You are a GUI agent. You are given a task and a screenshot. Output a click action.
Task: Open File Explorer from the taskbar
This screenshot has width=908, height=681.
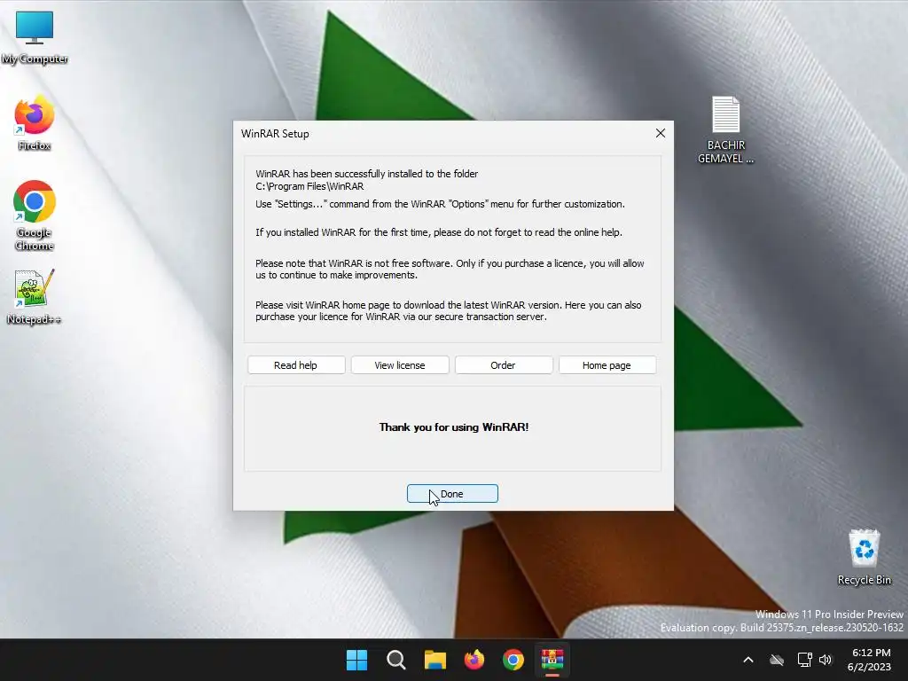coord(434,660)
